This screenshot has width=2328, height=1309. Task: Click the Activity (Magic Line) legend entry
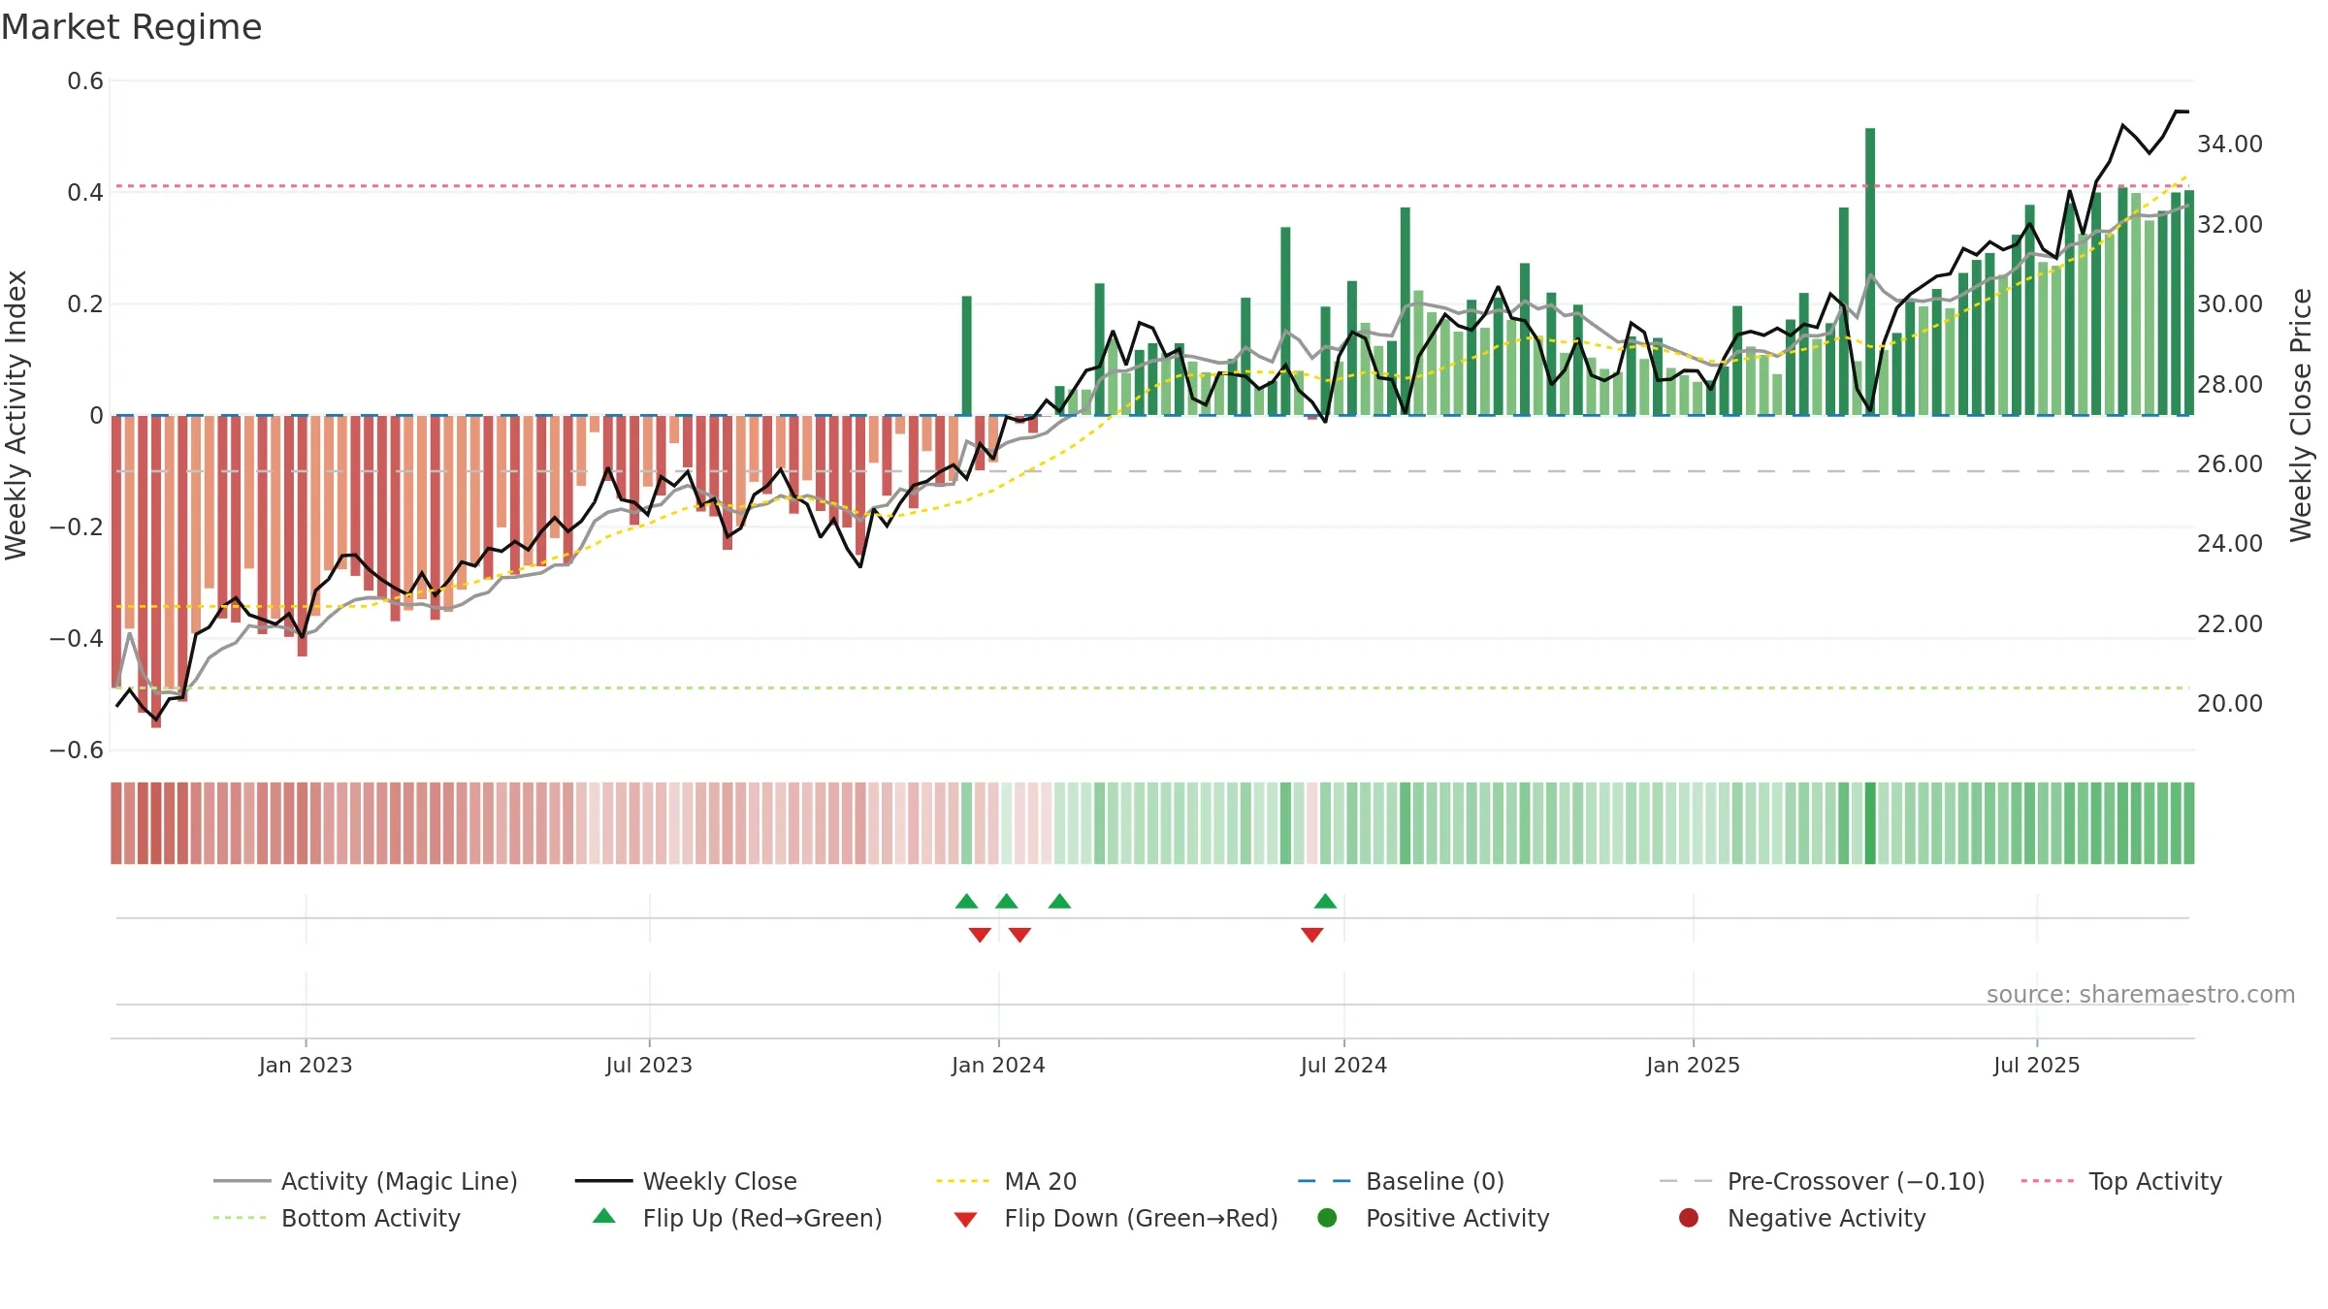coord(366,1181)
